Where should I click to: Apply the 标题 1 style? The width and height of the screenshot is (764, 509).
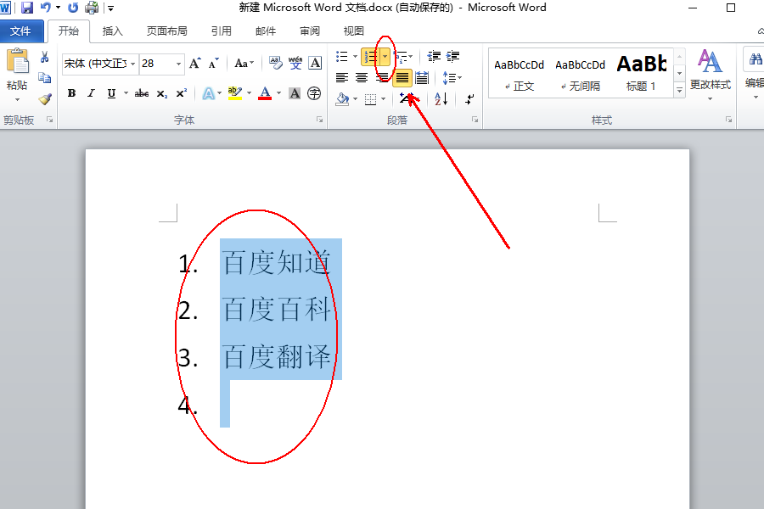tap(641, 74)
